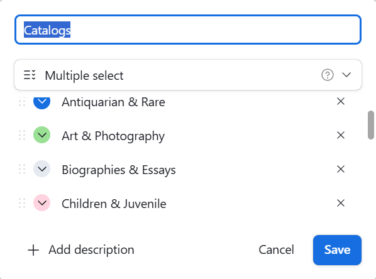Open help icon for field type
376x279 pixels.
click(328, 75)
